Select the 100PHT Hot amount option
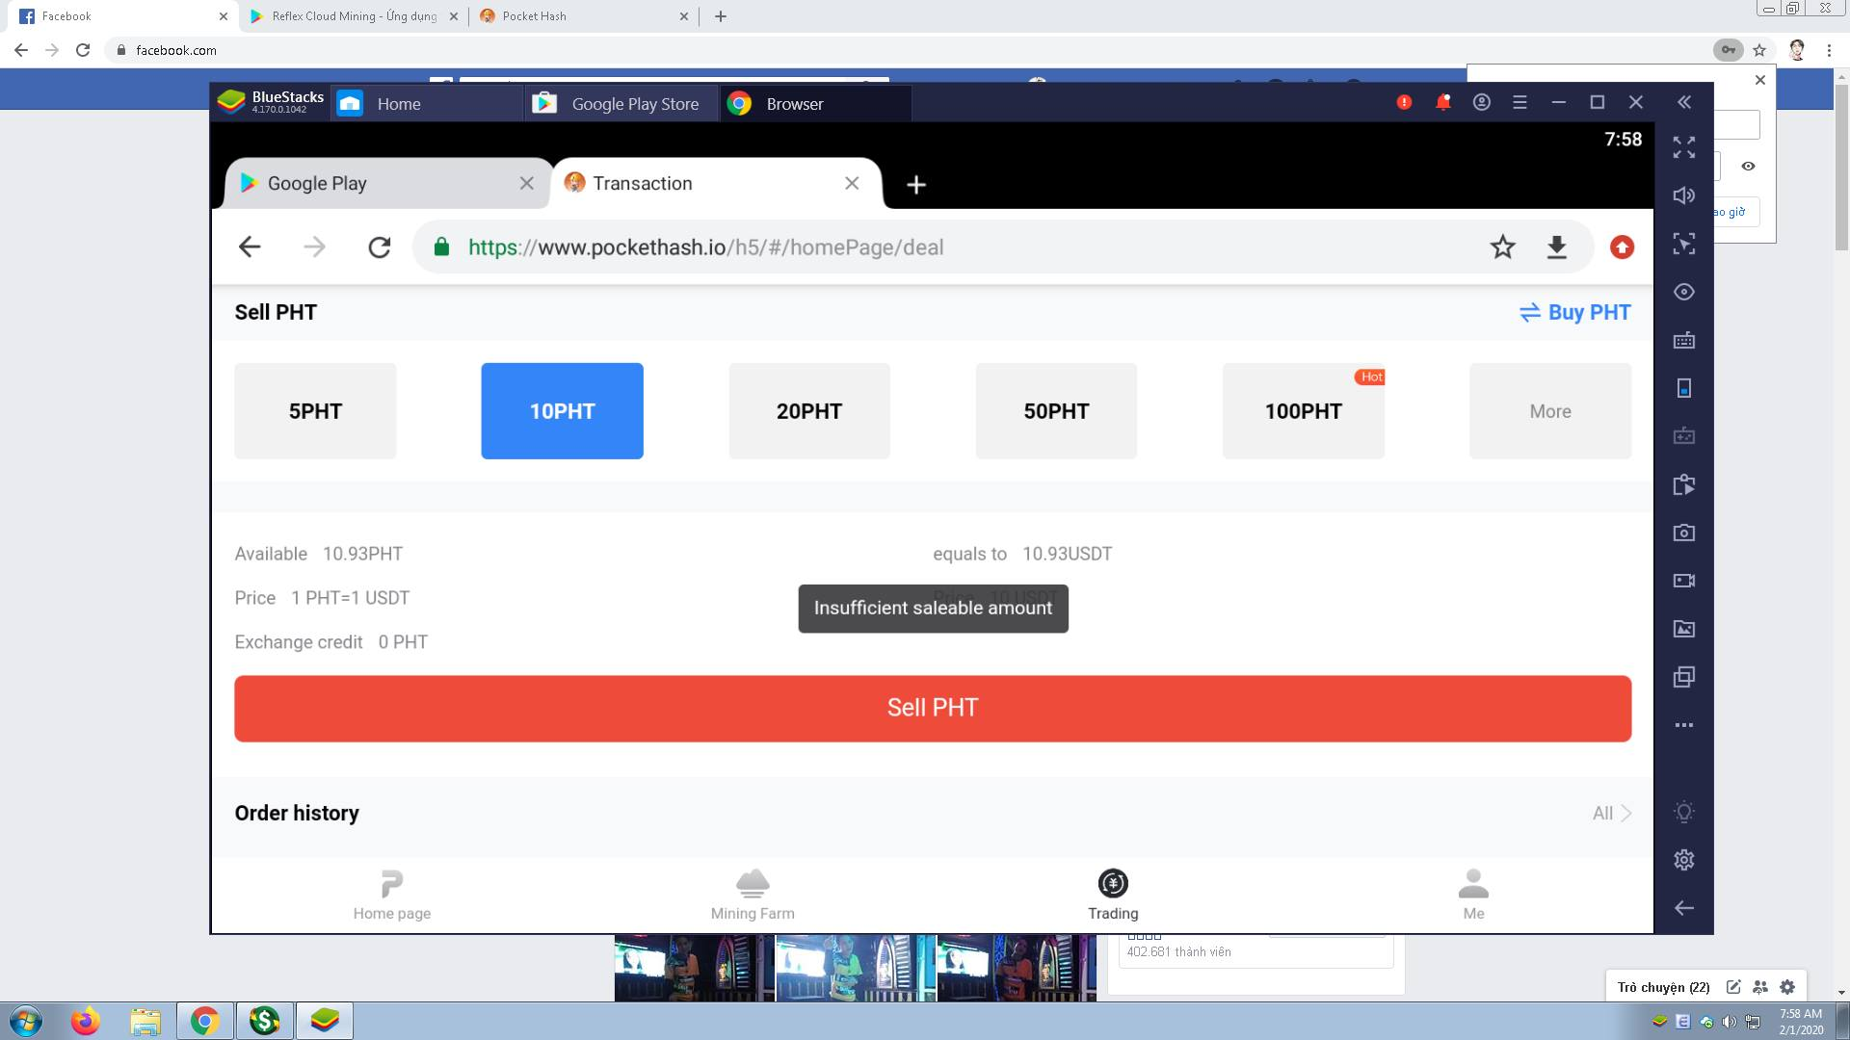 click(x=1303, y=411)
